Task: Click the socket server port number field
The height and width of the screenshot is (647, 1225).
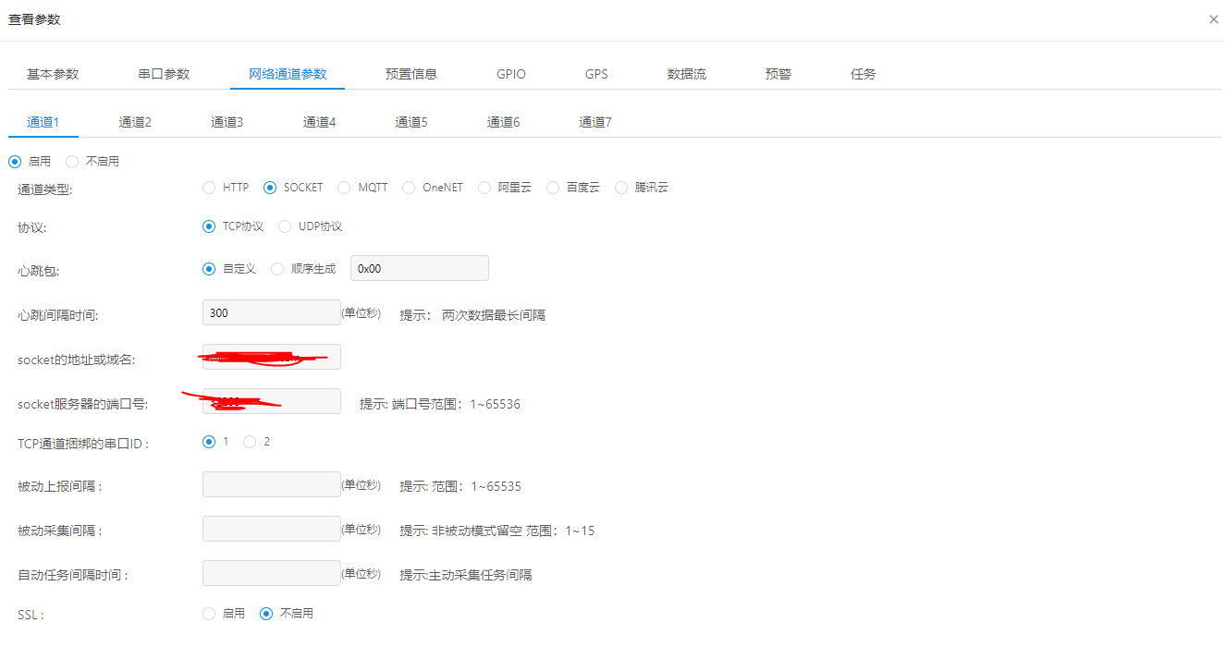Action: 271,401
